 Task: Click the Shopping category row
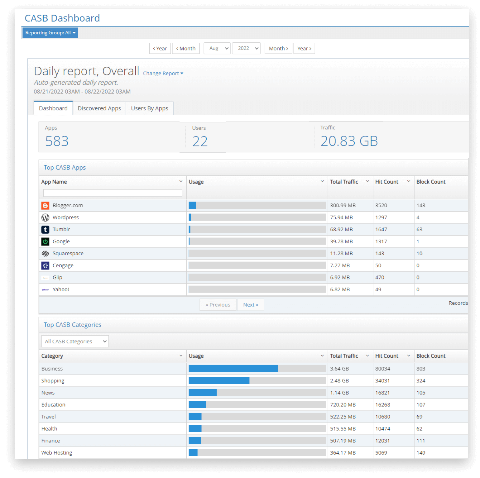coord(253,380)
